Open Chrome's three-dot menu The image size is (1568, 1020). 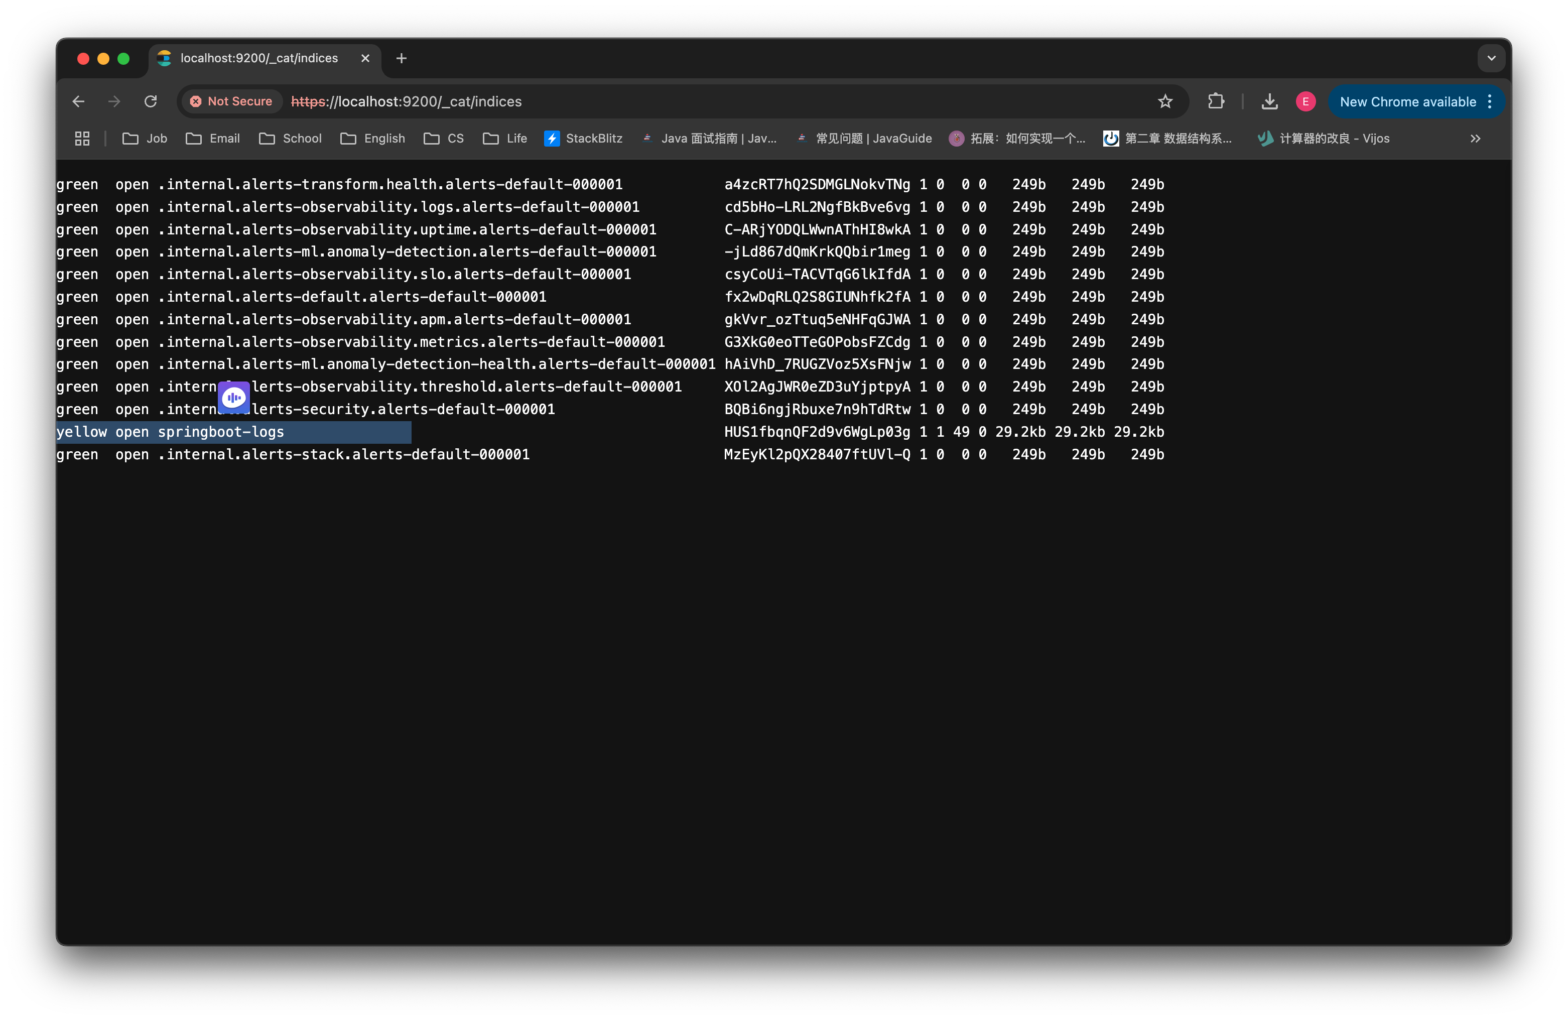pyautogui.click(x=1490, y=101)
